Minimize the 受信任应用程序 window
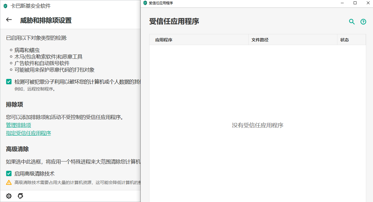 (x=342, y=3)
